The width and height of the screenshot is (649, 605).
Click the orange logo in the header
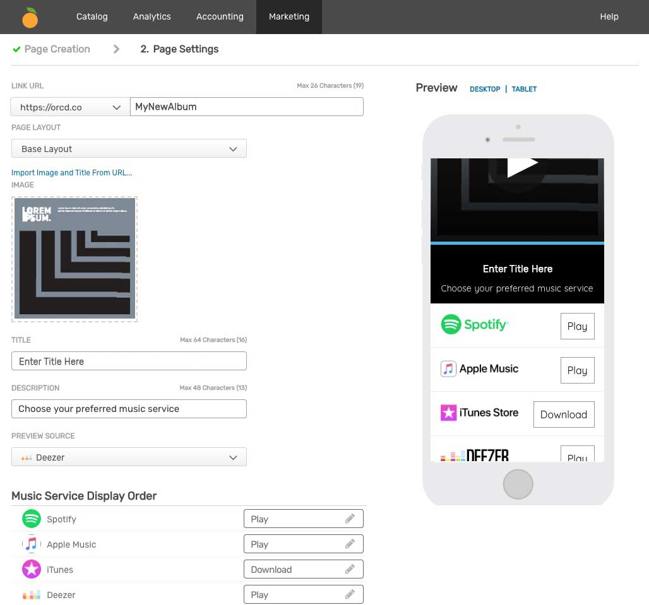pyautogui.click(x=30, y=18)
